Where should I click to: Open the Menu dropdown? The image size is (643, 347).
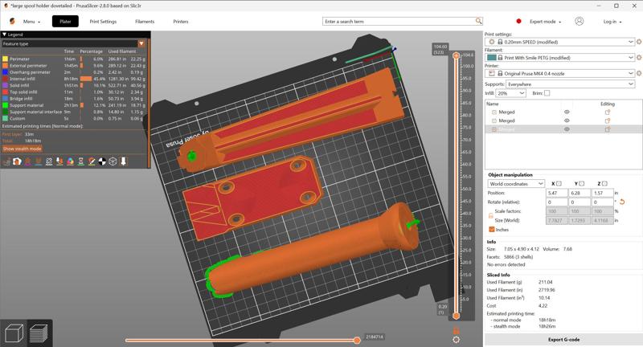click(31, 22)
